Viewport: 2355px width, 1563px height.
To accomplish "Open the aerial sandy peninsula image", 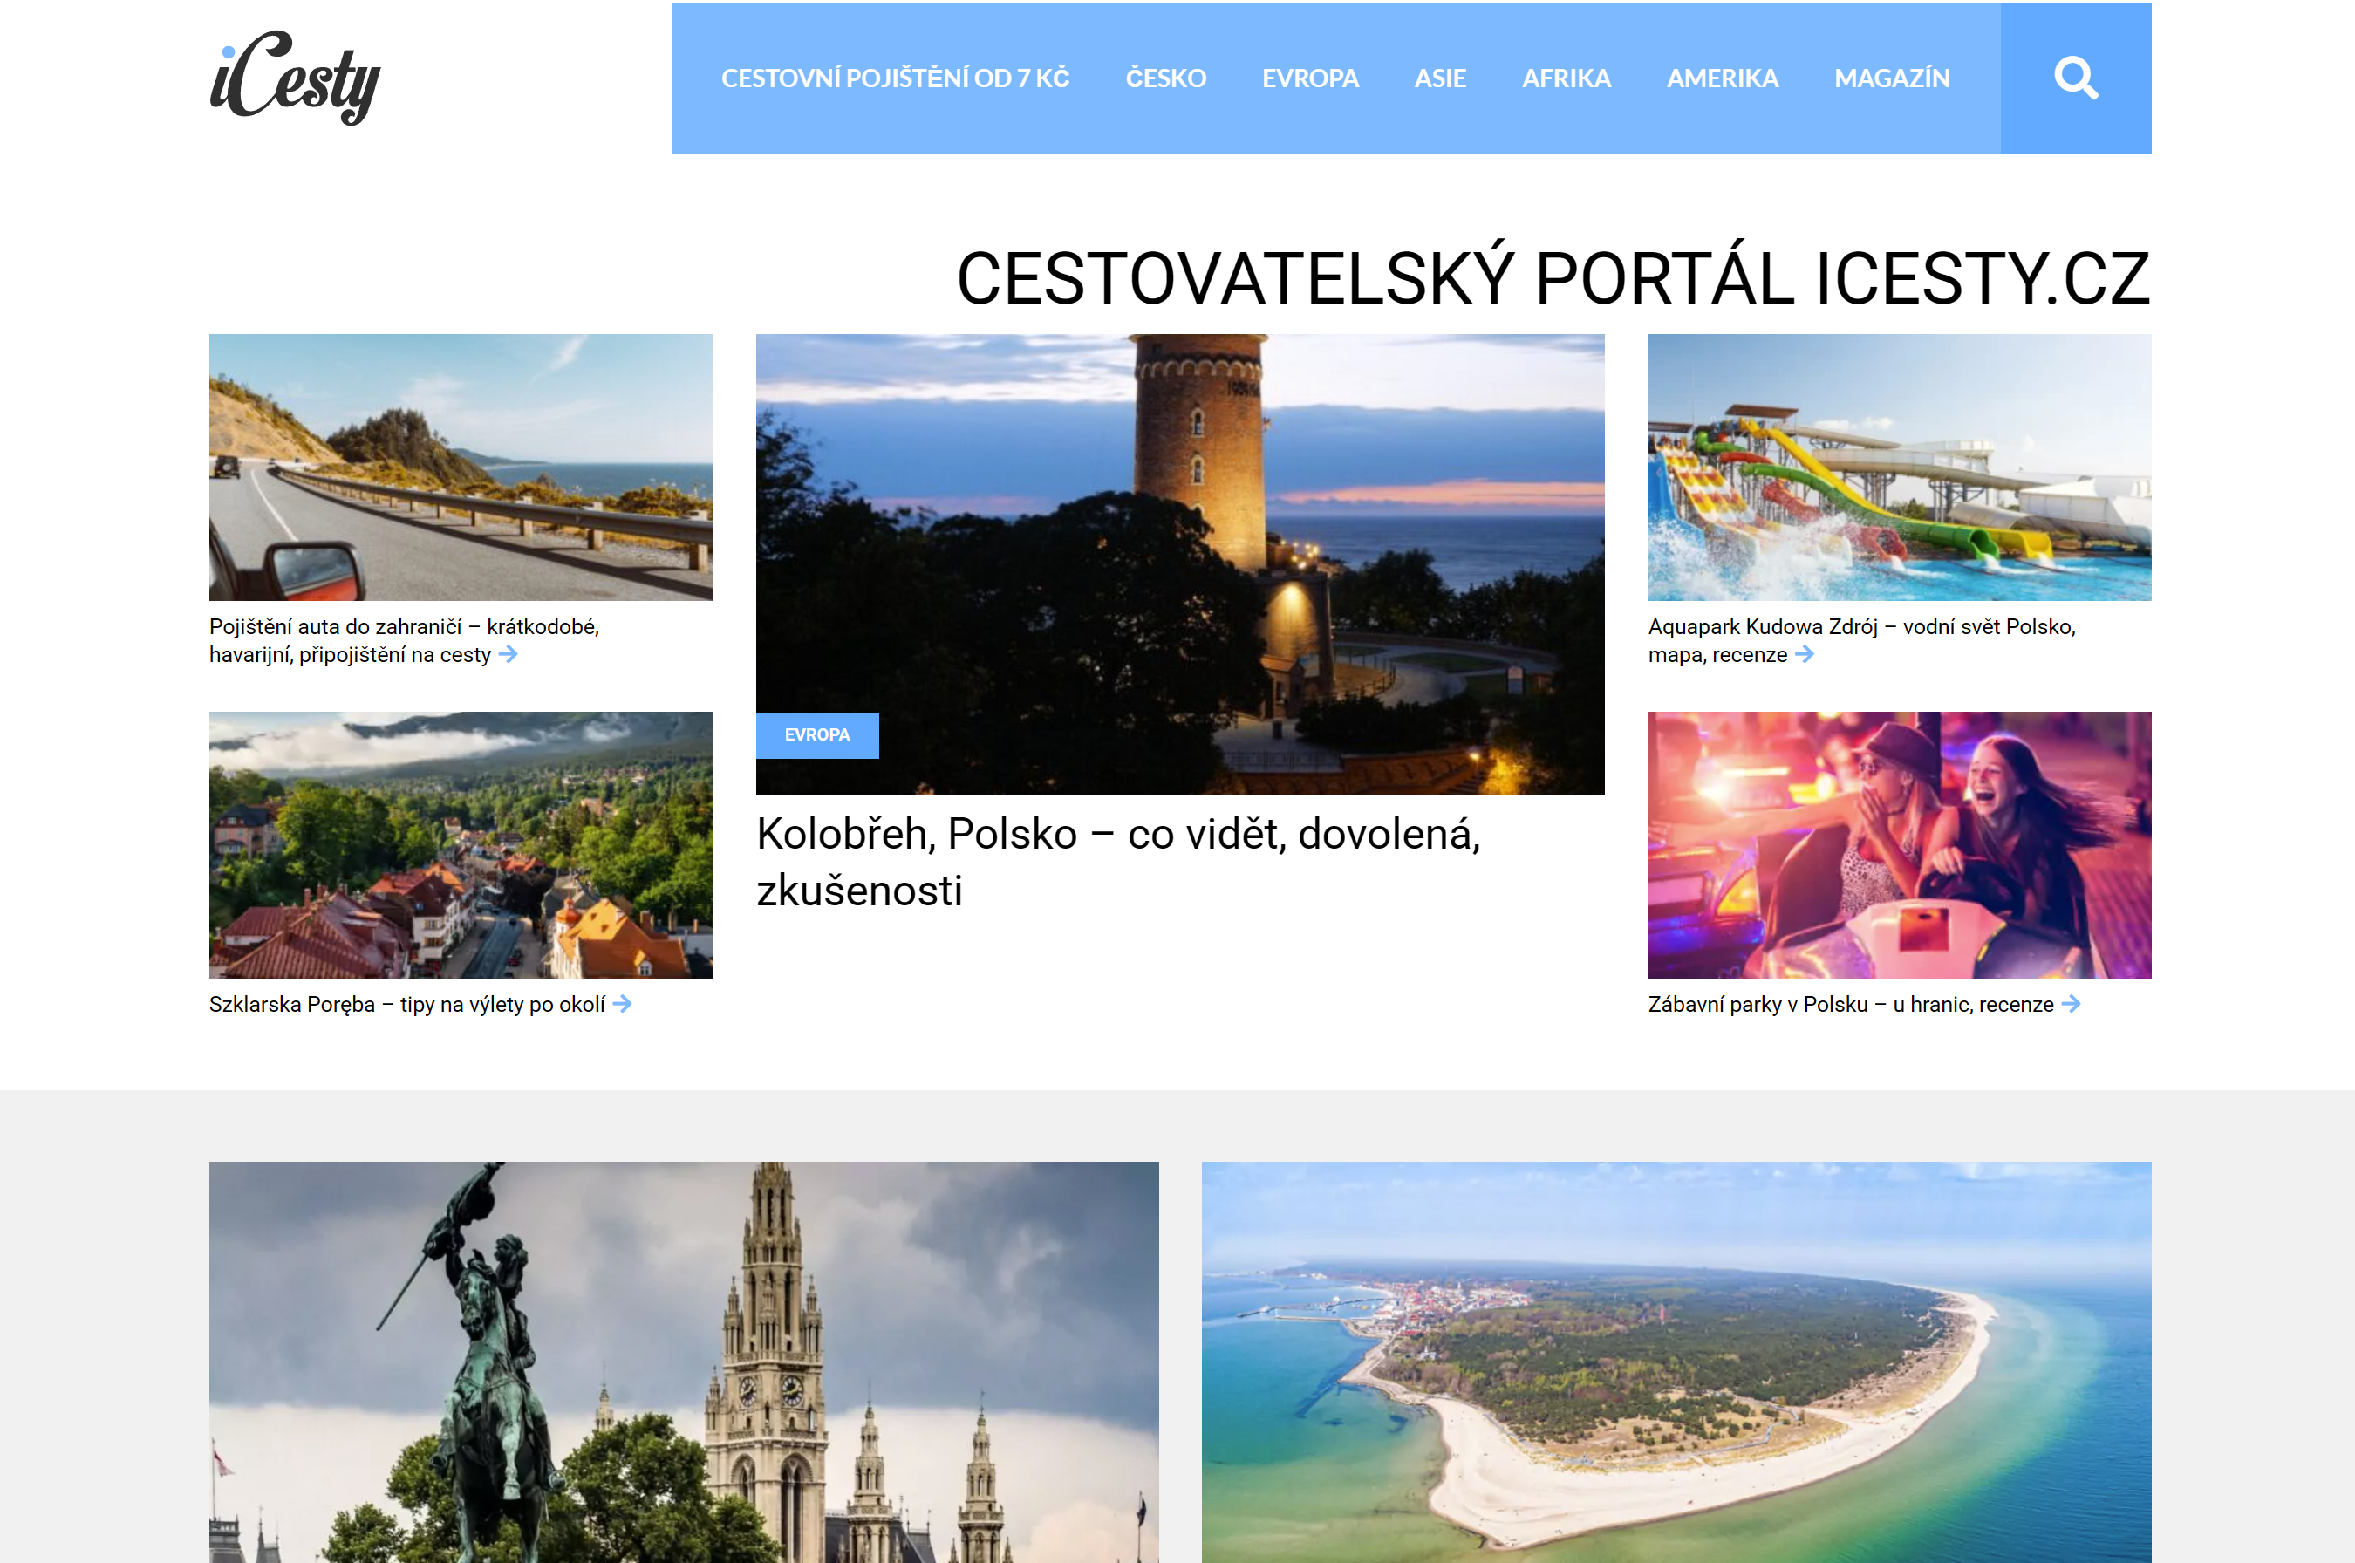I will pyautogui.click(x=1676, y=1362).
